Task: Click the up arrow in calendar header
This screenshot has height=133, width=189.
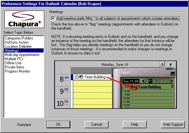Action: pos(162,64)
